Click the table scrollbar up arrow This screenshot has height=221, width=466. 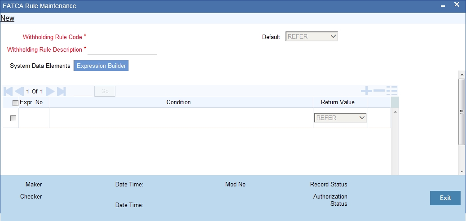pyautogui.click(x=395, y=111)
